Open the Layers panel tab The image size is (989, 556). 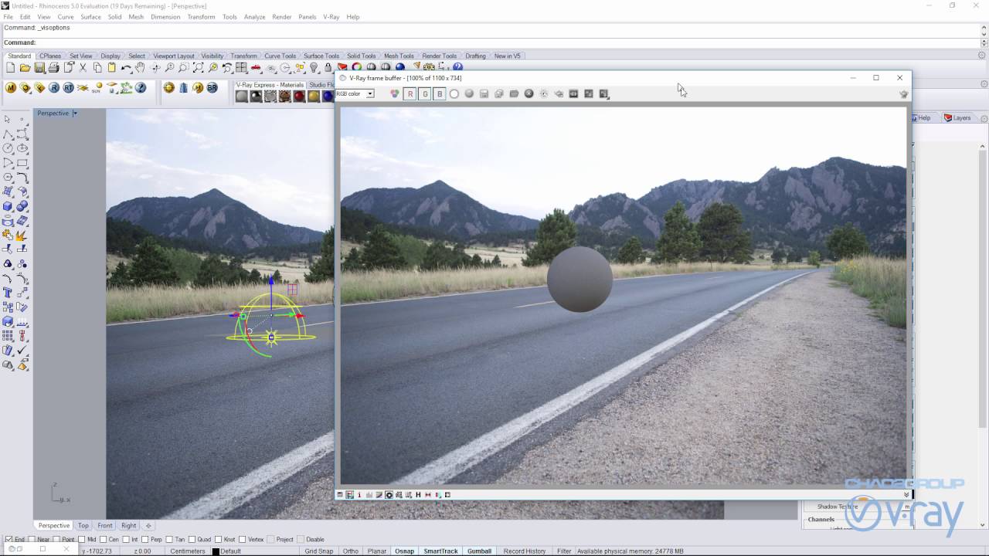(957, 117)
